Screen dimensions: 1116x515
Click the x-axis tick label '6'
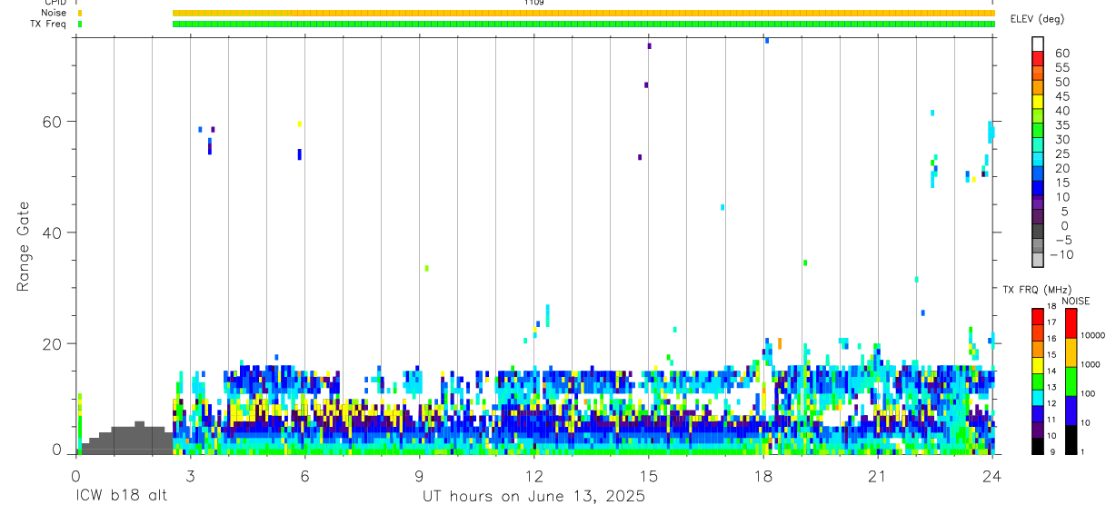pyautogui.click(x=304, y=476)
